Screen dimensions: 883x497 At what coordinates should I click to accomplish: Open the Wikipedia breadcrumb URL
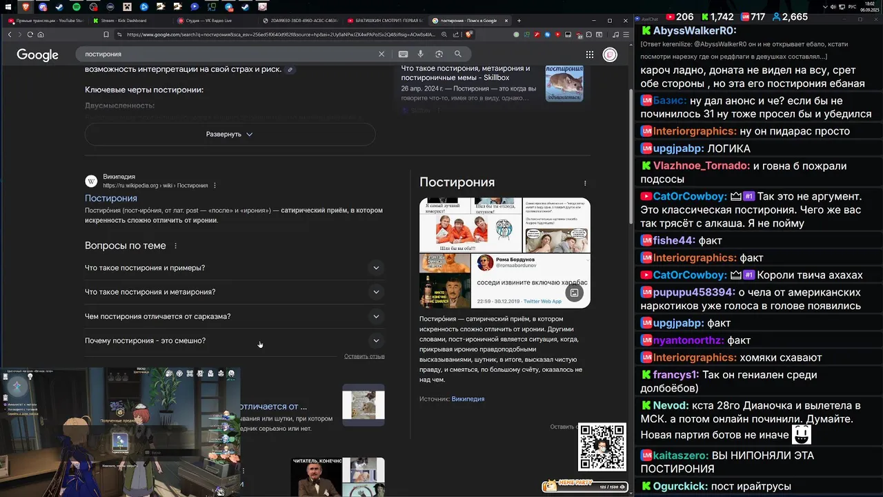click(x=155, y=186)
